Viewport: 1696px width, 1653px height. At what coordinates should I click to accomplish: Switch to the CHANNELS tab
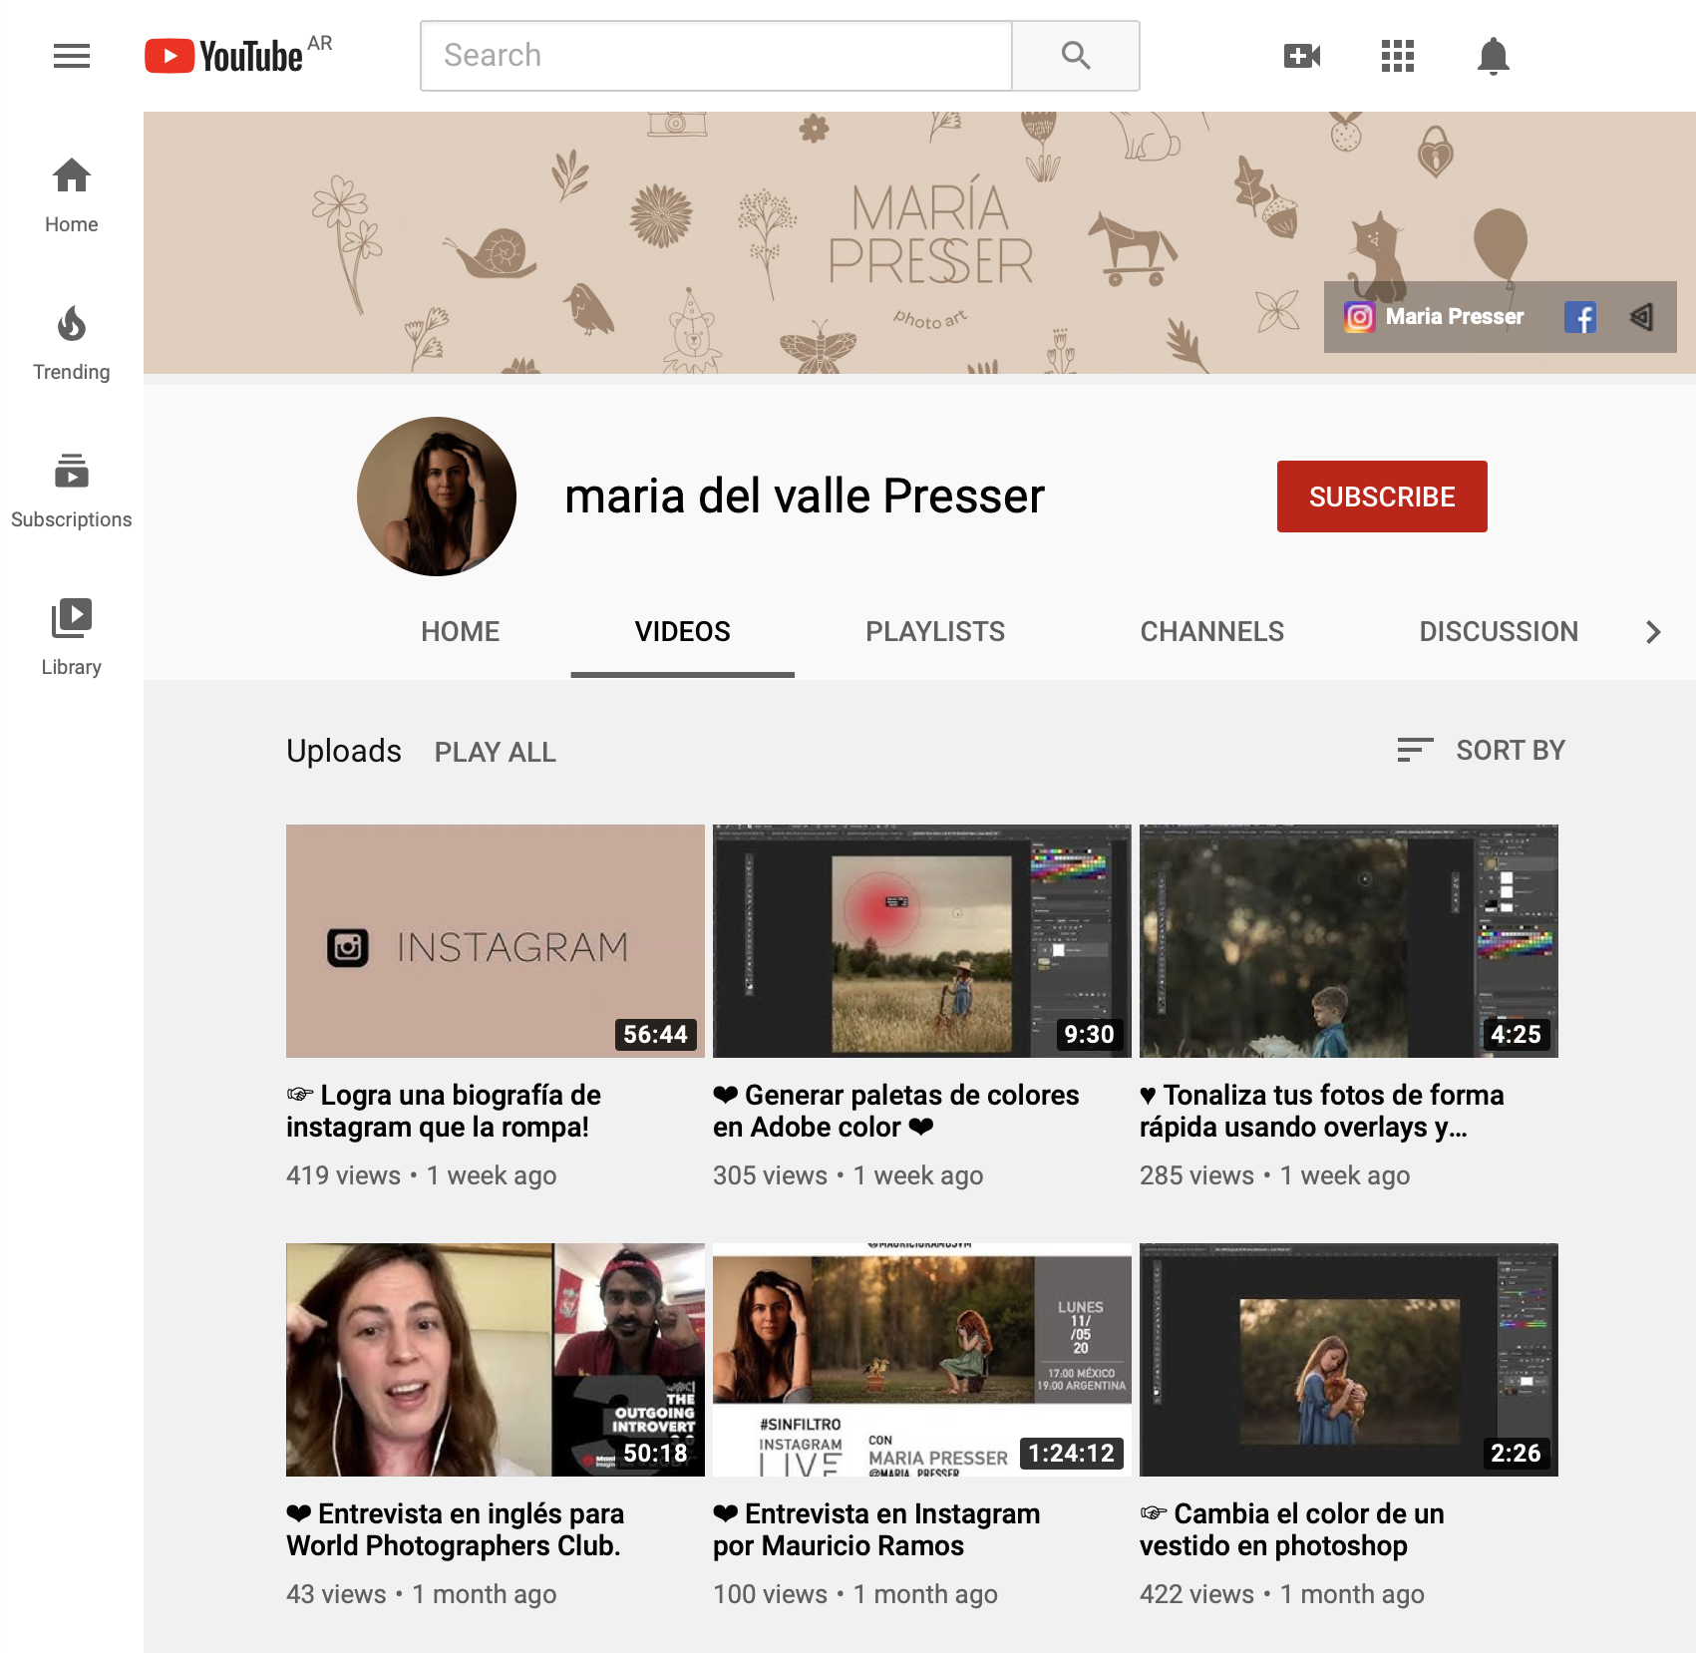click(1211, 631)
